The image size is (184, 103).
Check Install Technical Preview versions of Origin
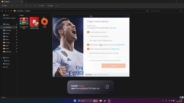pyautogui.click(x=88, y=53)
